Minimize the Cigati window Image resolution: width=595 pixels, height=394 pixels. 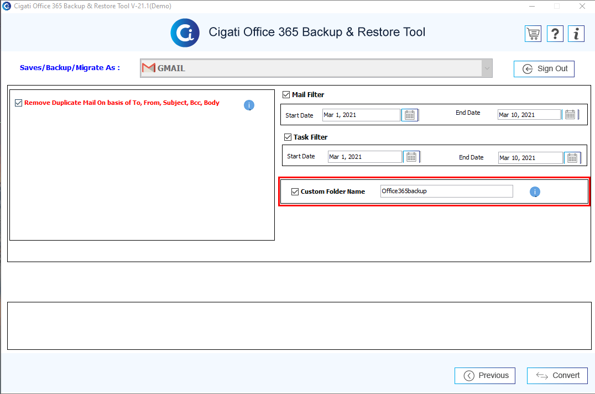coord(532,6)
